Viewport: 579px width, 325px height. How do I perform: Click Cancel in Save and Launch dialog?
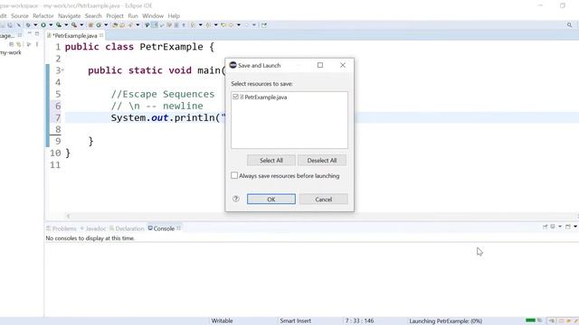pos(324,199)
